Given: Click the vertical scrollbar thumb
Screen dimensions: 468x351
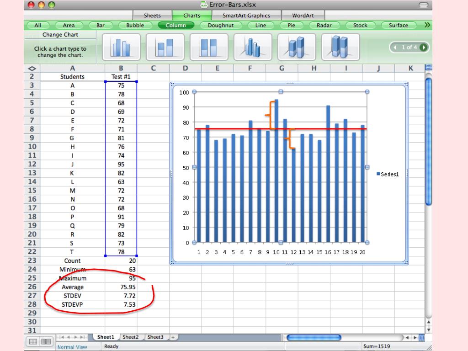Looking at the screenshot, I should tap(429, 142).
